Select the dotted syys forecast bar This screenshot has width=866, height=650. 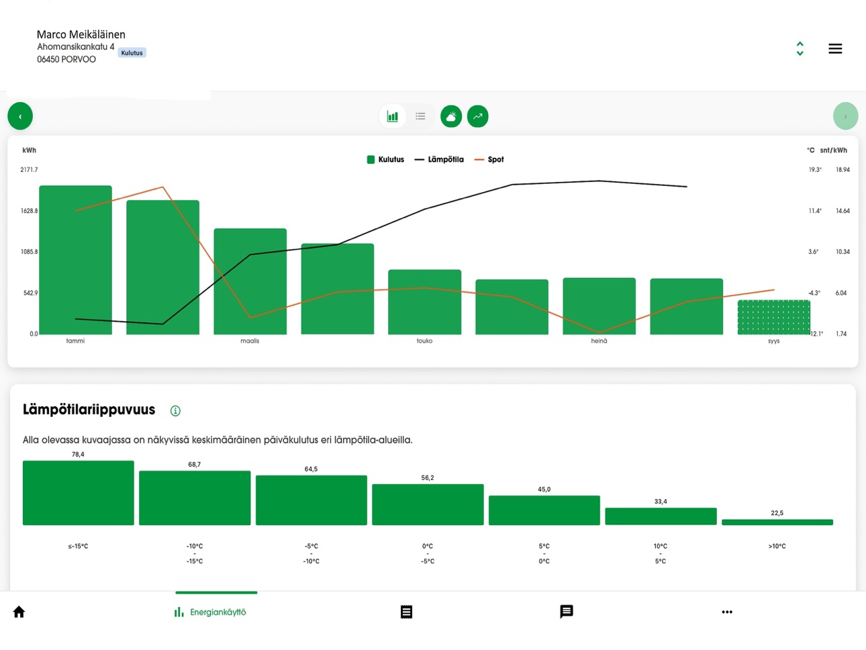(x=774, y=317)
